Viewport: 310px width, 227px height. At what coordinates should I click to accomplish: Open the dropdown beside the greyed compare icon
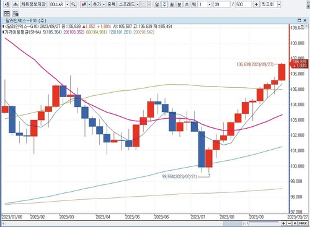(x=149, y=4)
